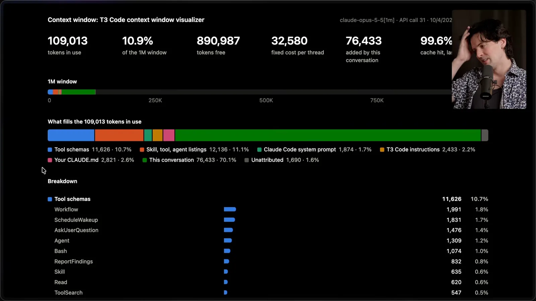The height and width of the screenshot is (301, 536).
Task: Click the 1,991 token value for Workflow
Action: (454, 209)
